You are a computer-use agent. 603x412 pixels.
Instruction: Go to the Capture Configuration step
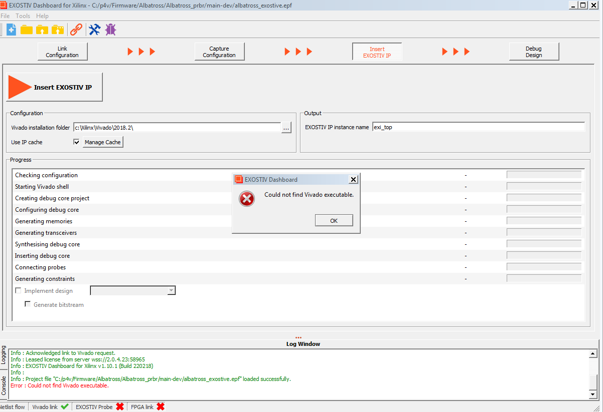pos(219,52)
